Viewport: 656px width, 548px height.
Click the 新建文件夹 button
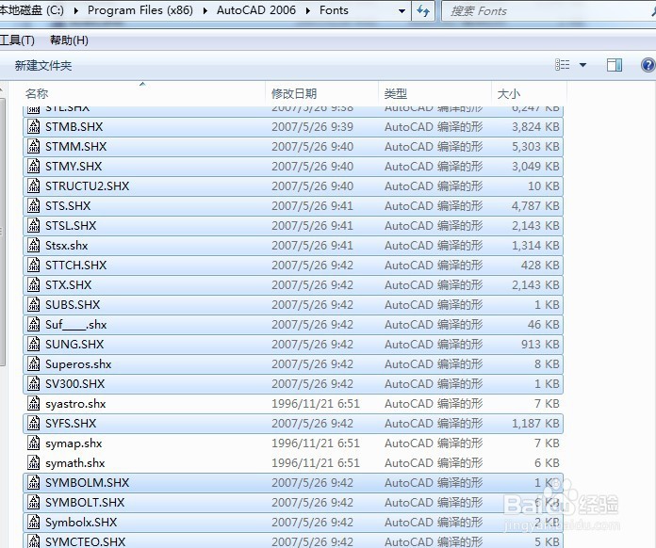[43, 66]
